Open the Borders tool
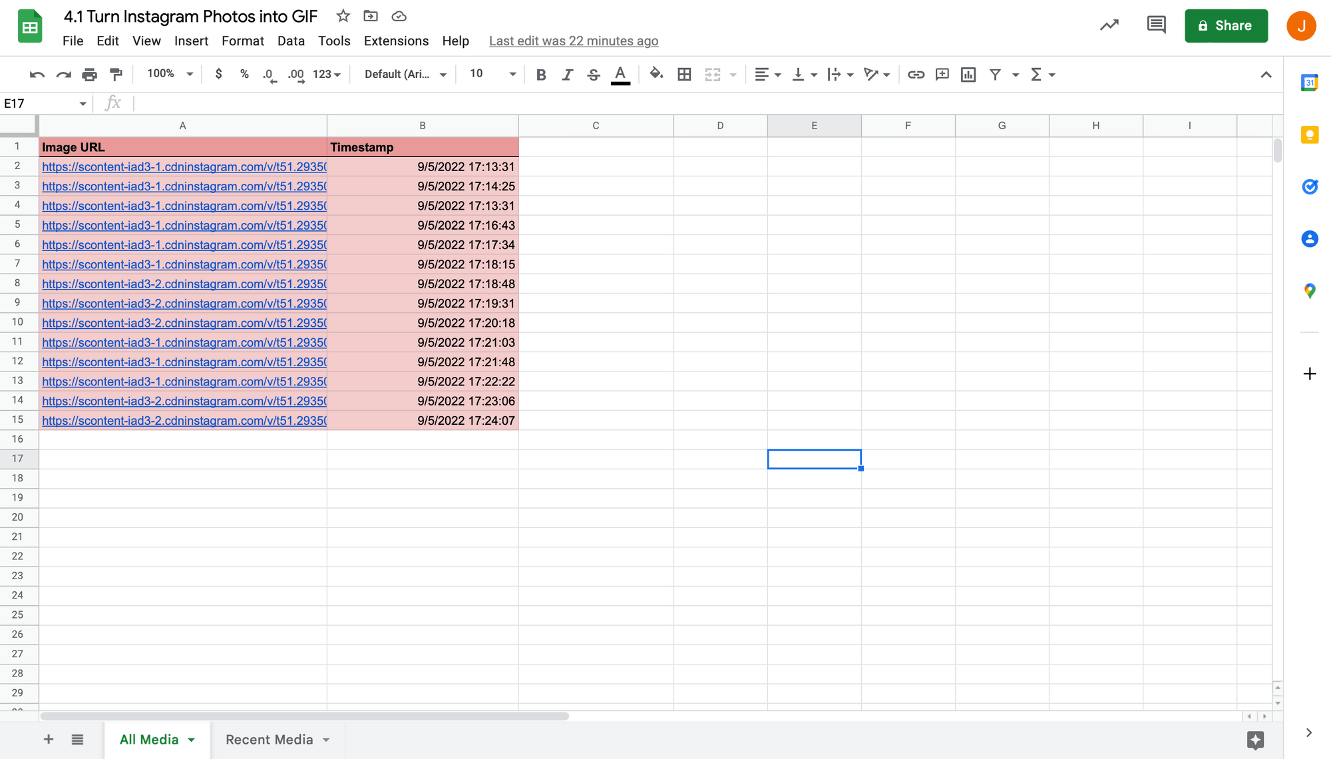The height and width of the screenshot is (759, 1331). click(x=684, y=75)
